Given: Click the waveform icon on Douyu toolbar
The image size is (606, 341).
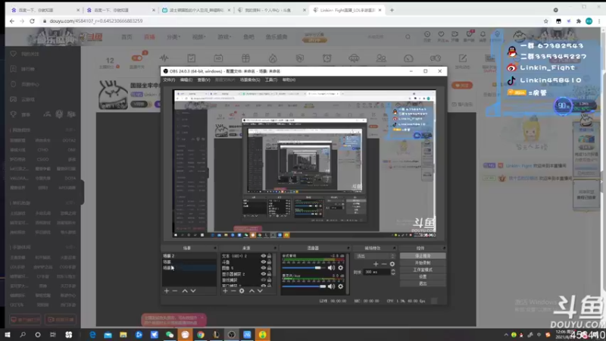Looking at the screenshot, I should (x=164, y=58).
